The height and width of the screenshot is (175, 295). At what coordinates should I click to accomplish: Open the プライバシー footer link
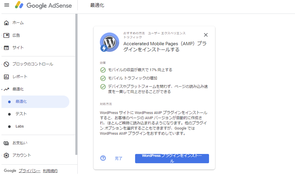coord(30,171)
